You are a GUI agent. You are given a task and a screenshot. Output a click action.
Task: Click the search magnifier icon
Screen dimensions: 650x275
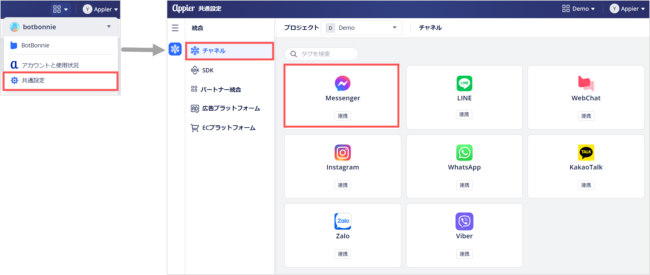click(x=294, y=54)
